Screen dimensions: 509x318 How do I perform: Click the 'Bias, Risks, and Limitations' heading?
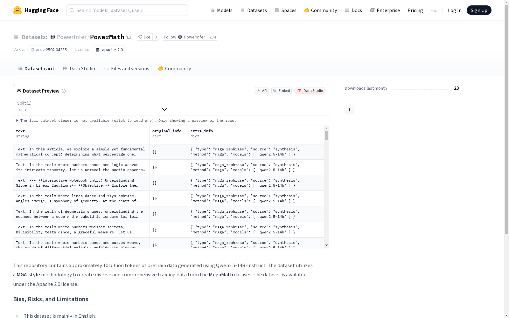[x=51, y=299]
